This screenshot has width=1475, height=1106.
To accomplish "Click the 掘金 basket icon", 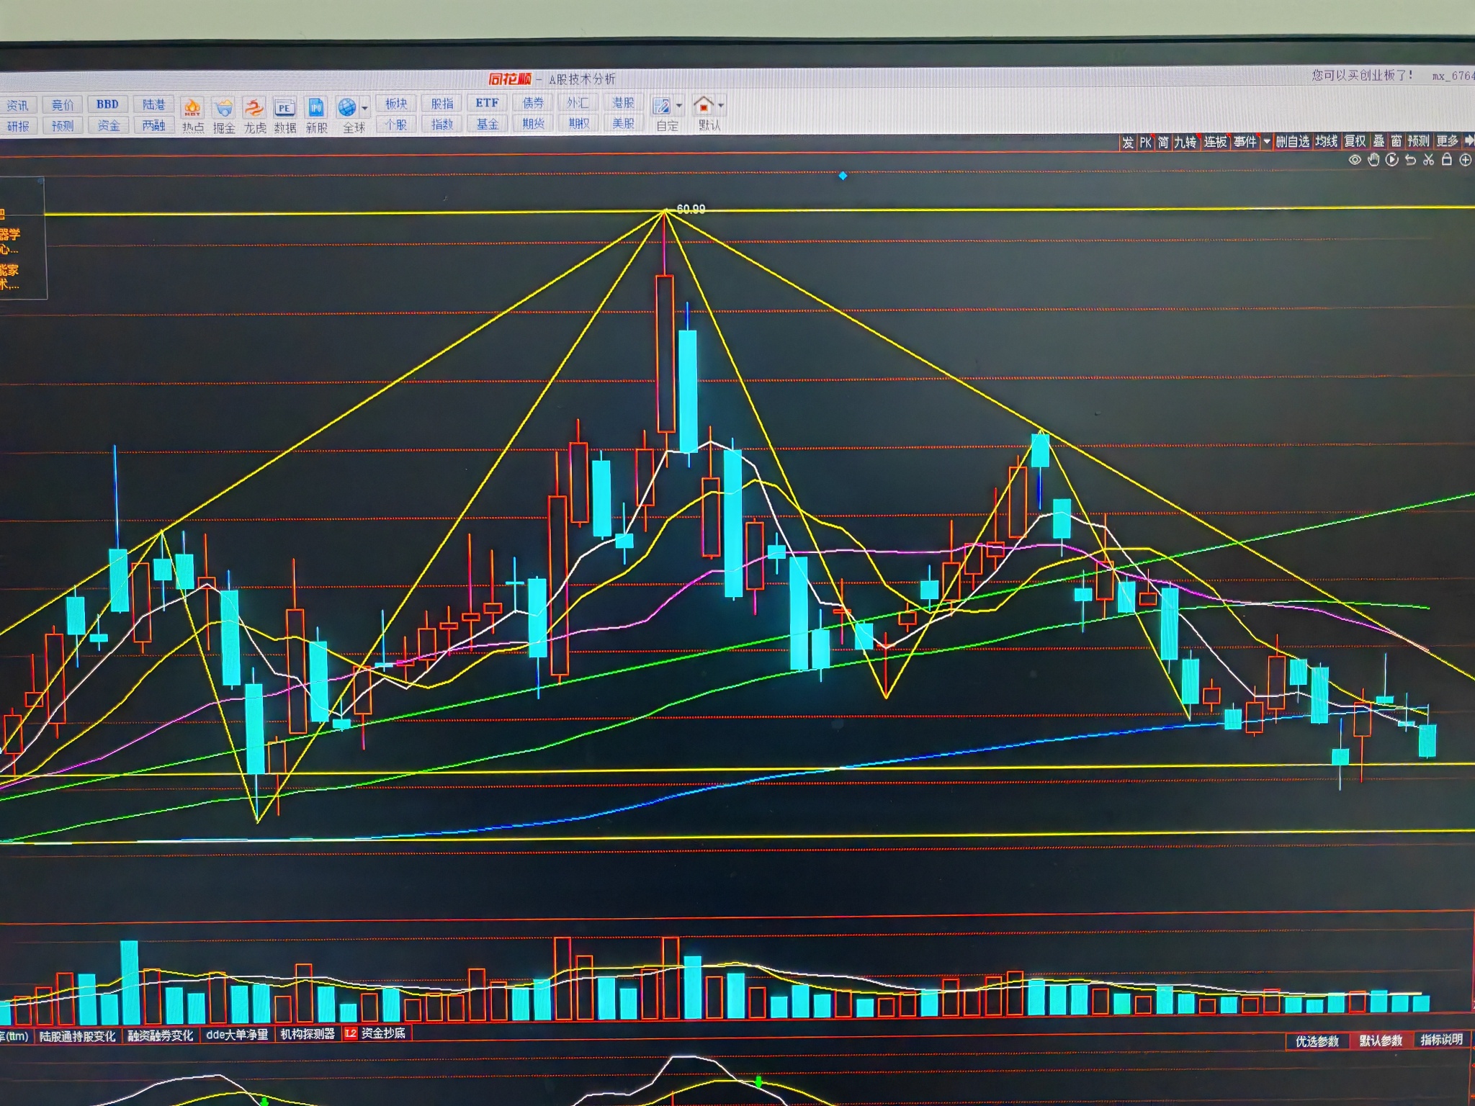I will tap(224, 109).
